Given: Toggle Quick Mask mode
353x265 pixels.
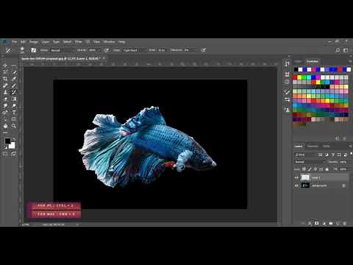Looking at the screenshot, I should click(5, 154).
